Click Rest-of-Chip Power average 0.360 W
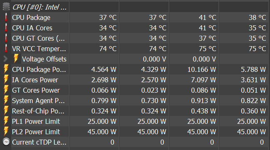Screen dimensions: 270x150 click(x=253, y=111)
